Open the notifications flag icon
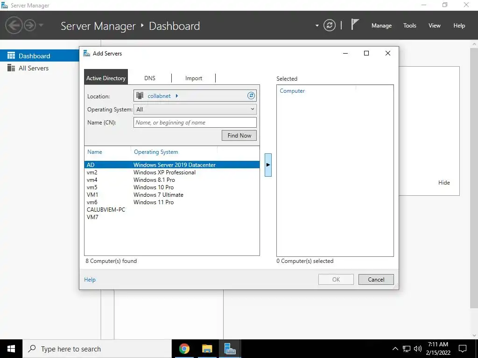 355,24
